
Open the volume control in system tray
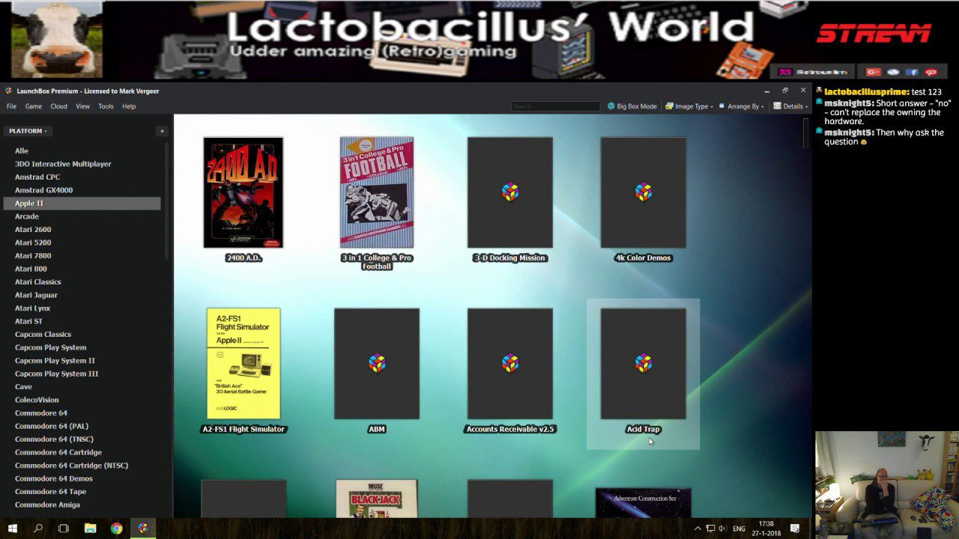click(x=722, y=529)
